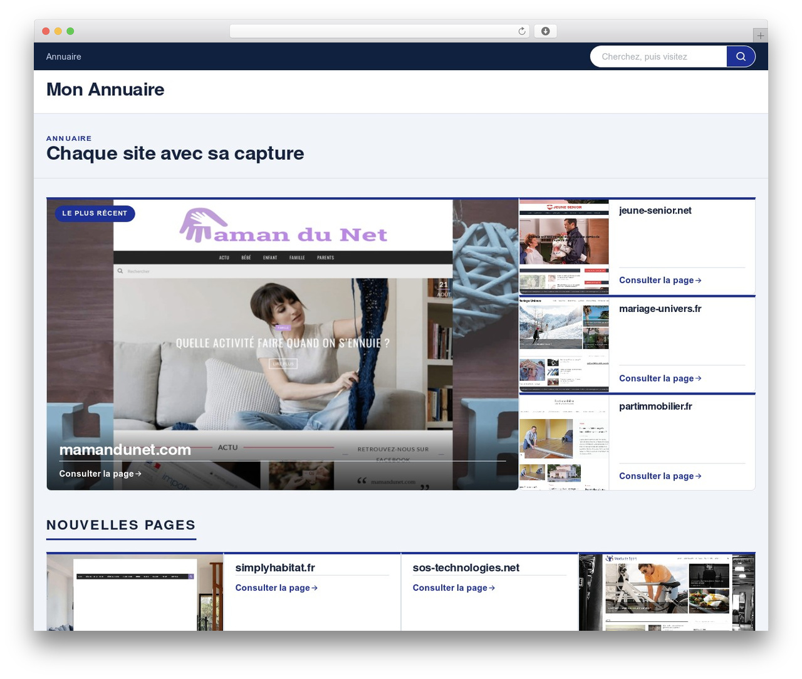The image size is (802, 679).
Task: Open the mamandunet.com title link
Action: [125, 450]
